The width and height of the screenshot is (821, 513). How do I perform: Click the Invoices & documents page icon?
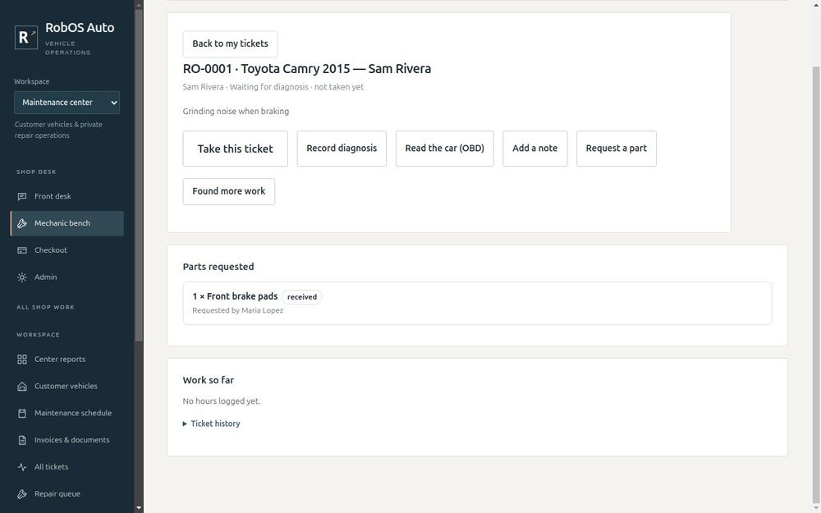click(x=22, y=440)
